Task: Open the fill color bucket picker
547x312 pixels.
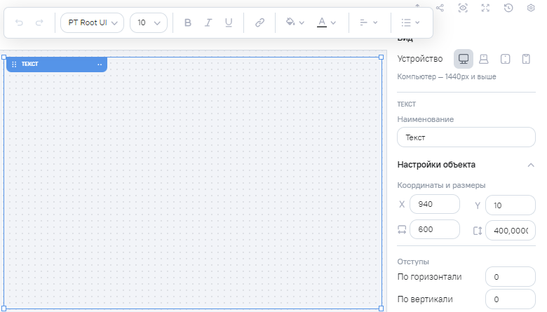Action: [295, 22]
